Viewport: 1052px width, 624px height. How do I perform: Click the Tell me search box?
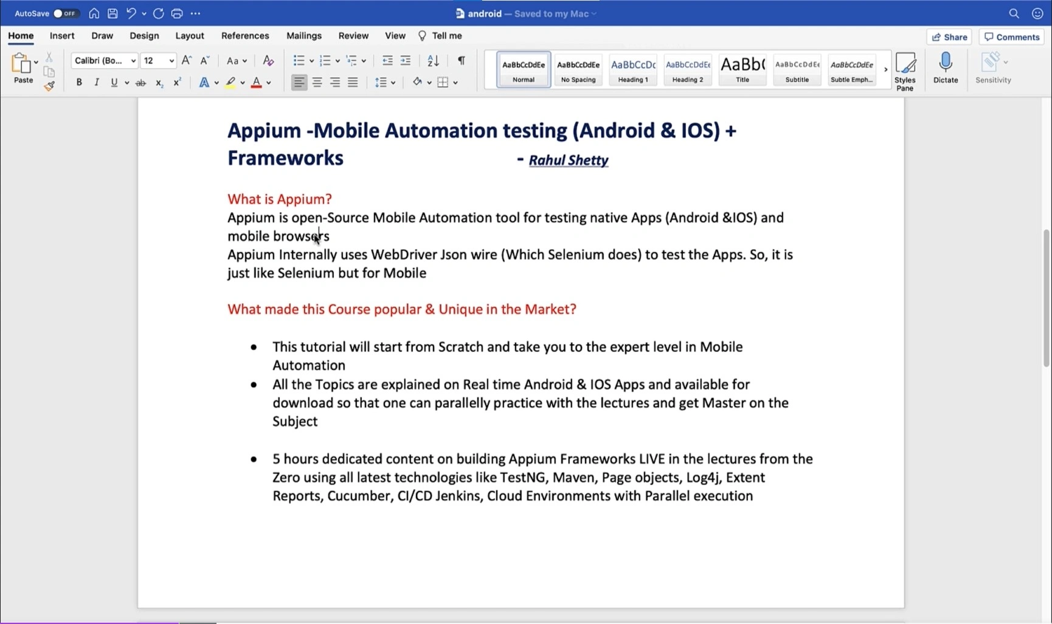[440, 36]
